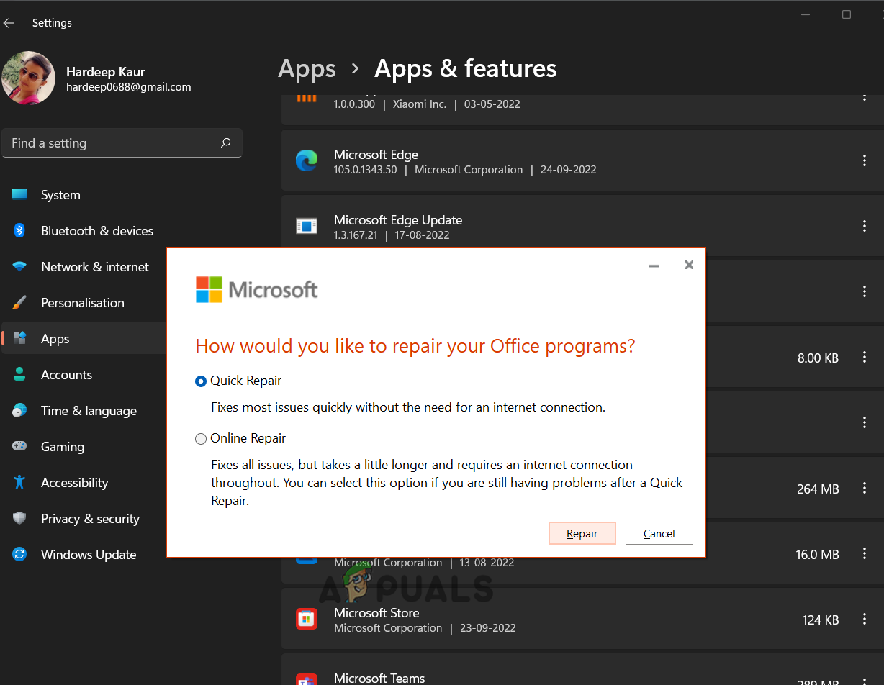Screen dimensions: 884x685
Task: Open more options for Microsoft Edge
Action: point(864,161)
